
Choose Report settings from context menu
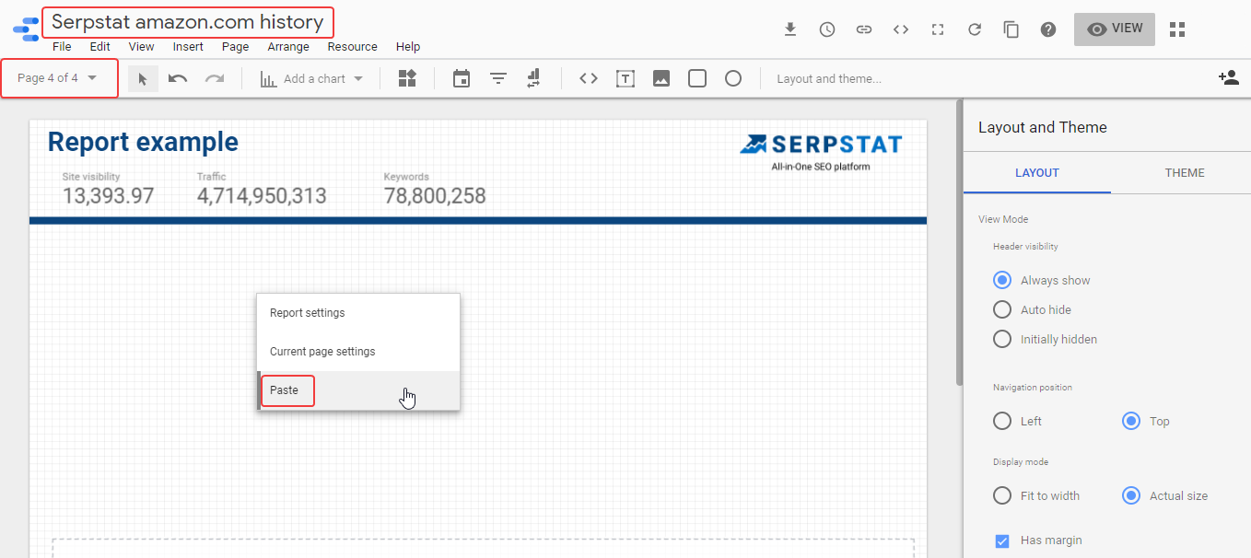(358, 313)
